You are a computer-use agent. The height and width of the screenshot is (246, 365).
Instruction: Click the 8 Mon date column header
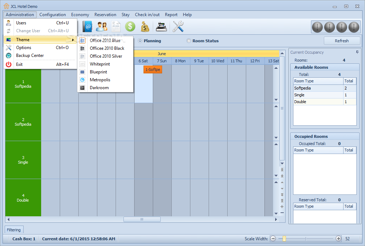click(180, 61)
